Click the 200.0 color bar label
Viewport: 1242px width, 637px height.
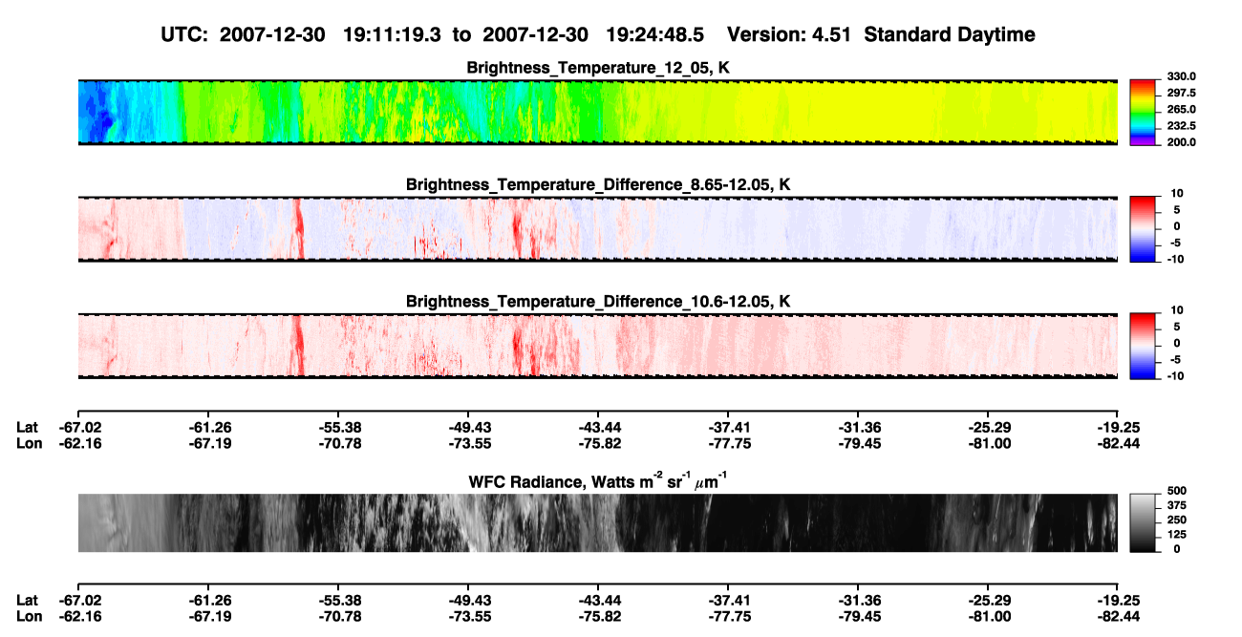pos(1182,141)
